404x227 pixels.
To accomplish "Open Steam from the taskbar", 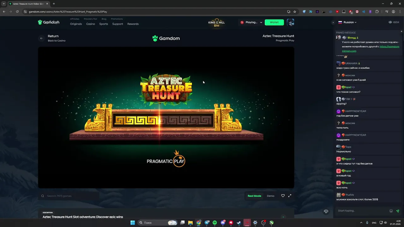I will coord(239,223).
